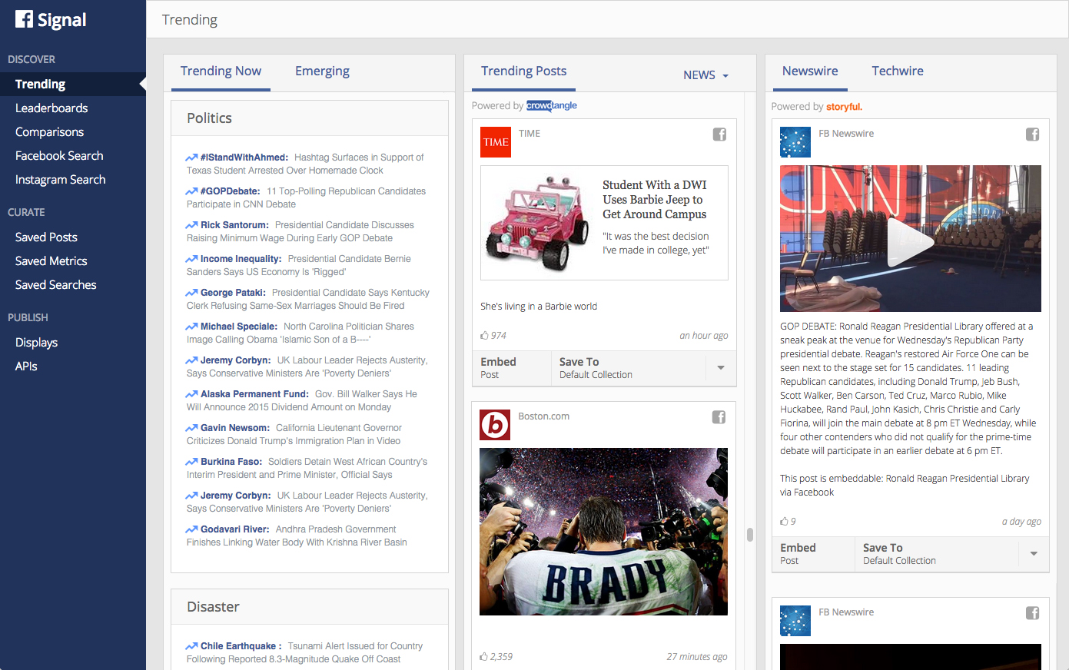Viewport: 1069px width, 670px height.
Task: Click the TIME logo avatar
Action: [495, 142]
